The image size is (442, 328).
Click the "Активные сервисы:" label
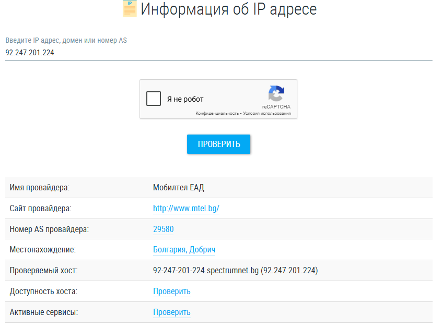point(44,312)
